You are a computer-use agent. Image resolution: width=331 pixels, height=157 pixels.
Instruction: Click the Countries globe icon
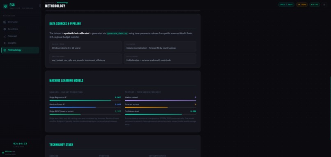click(x=5, y=29)
